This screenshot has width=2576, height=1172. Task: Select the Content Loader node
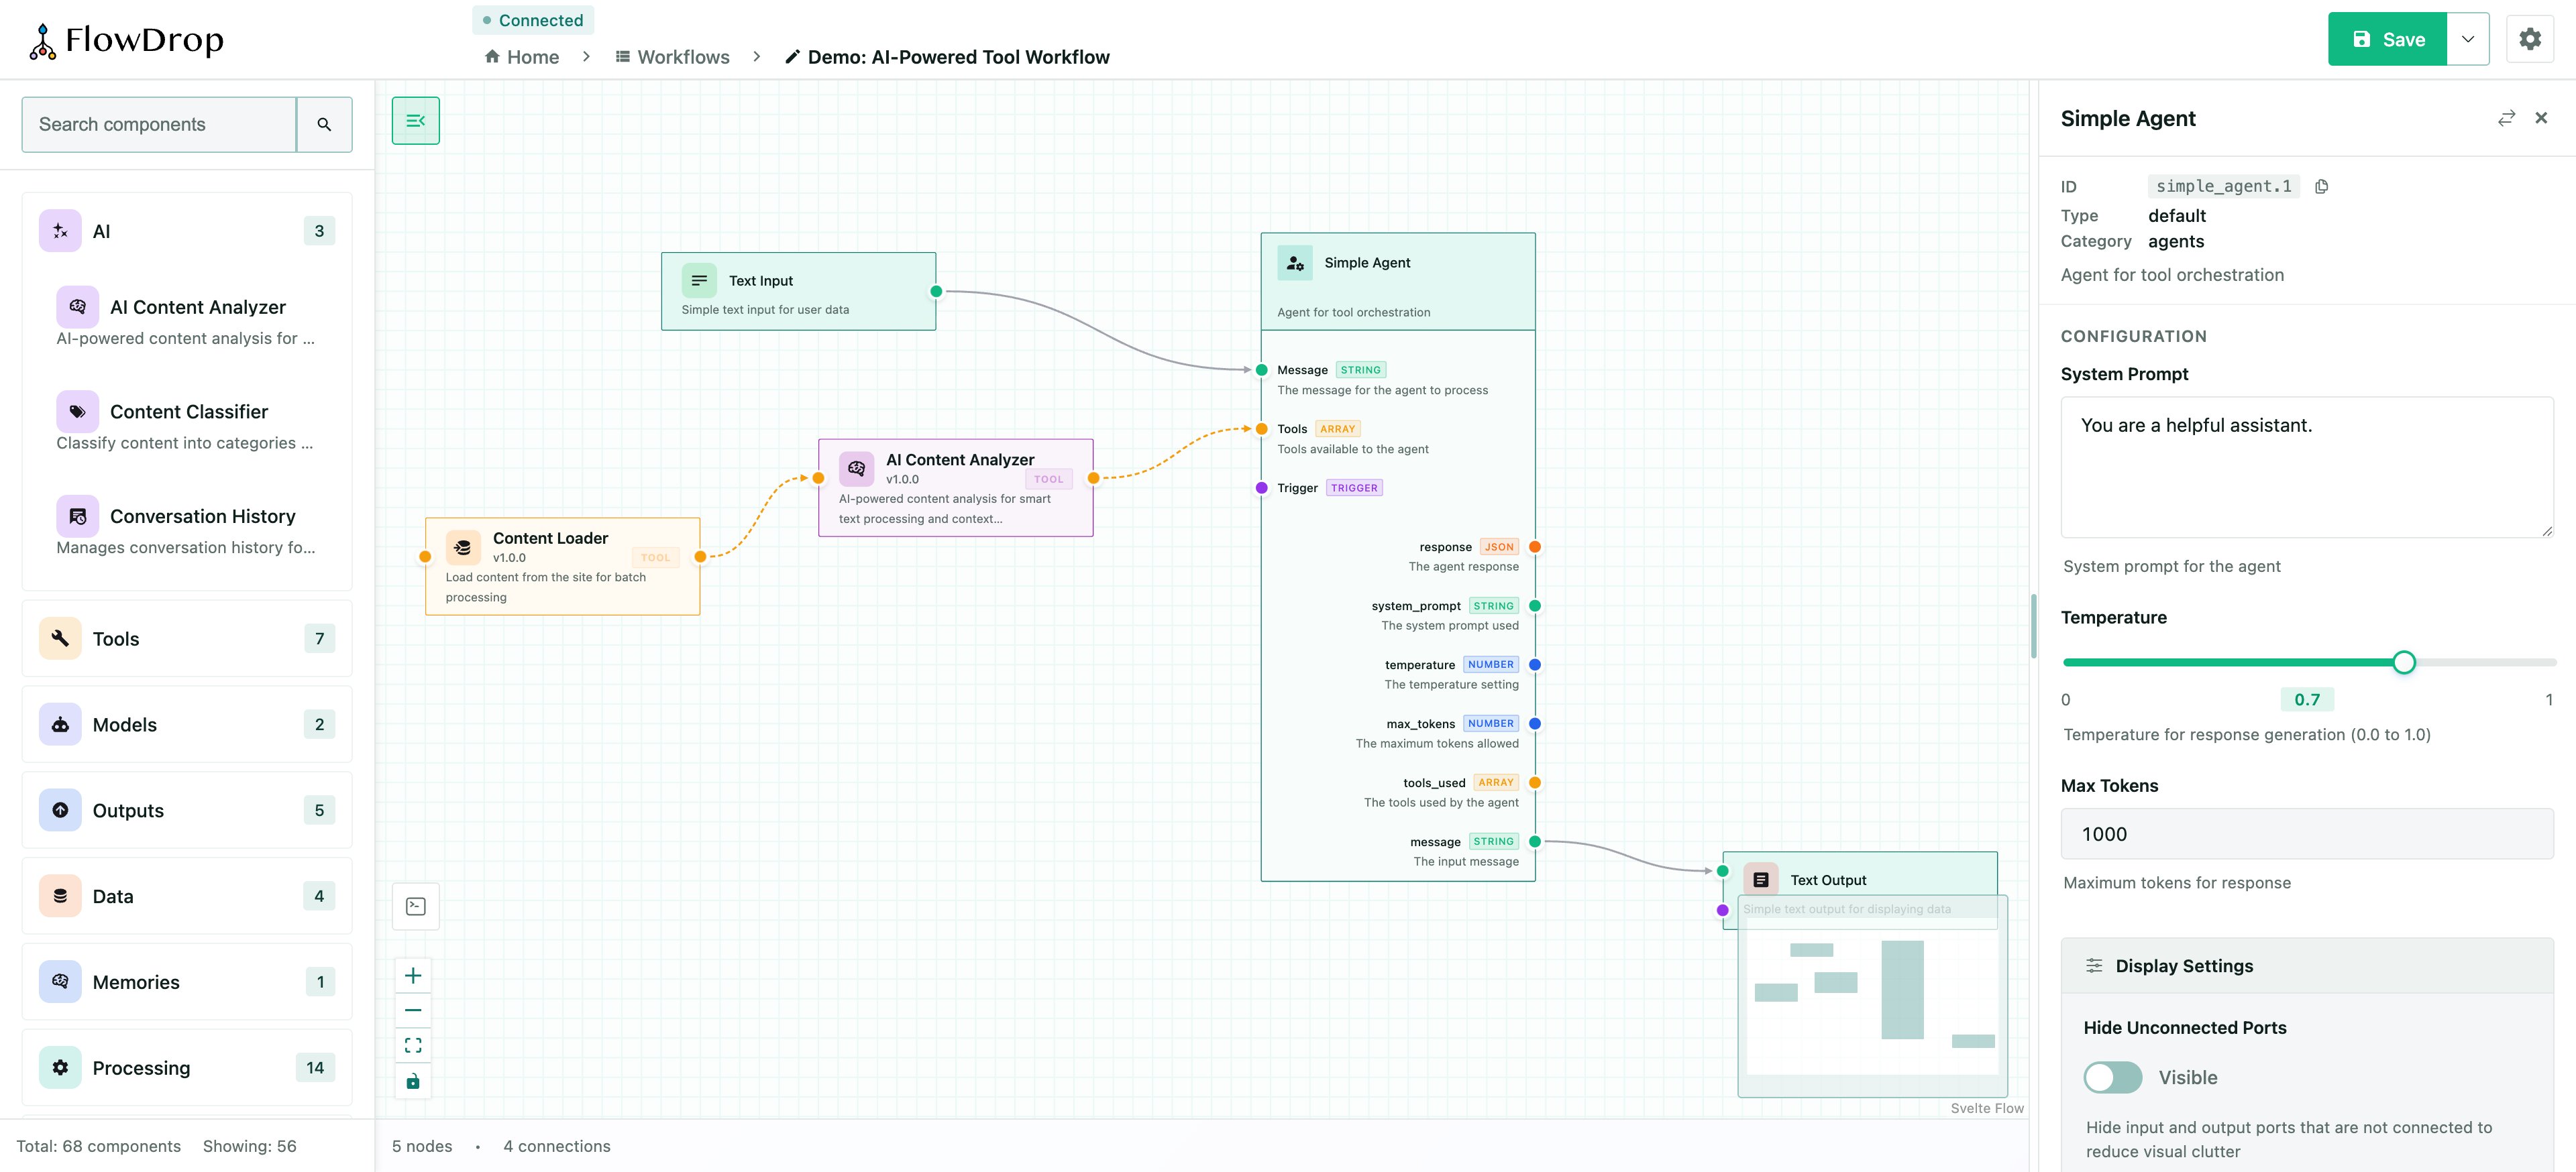pyautogui.click(x=562, y=565)
